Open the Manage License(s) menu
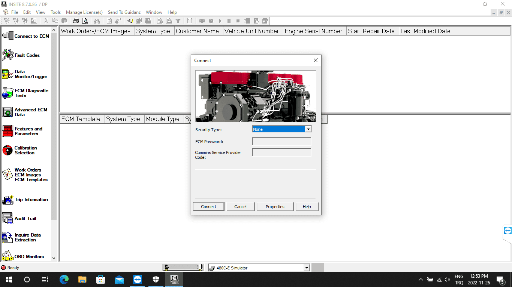 pos(84,12)
